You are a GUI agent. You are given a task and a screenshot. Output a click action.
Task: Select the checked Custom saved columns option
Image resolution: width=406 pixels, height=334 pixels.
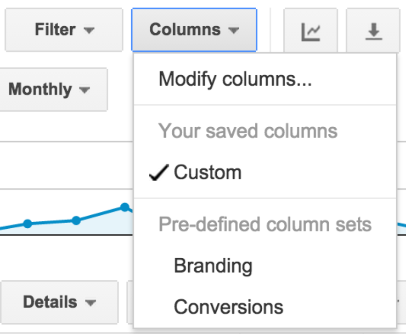(265, 173)
